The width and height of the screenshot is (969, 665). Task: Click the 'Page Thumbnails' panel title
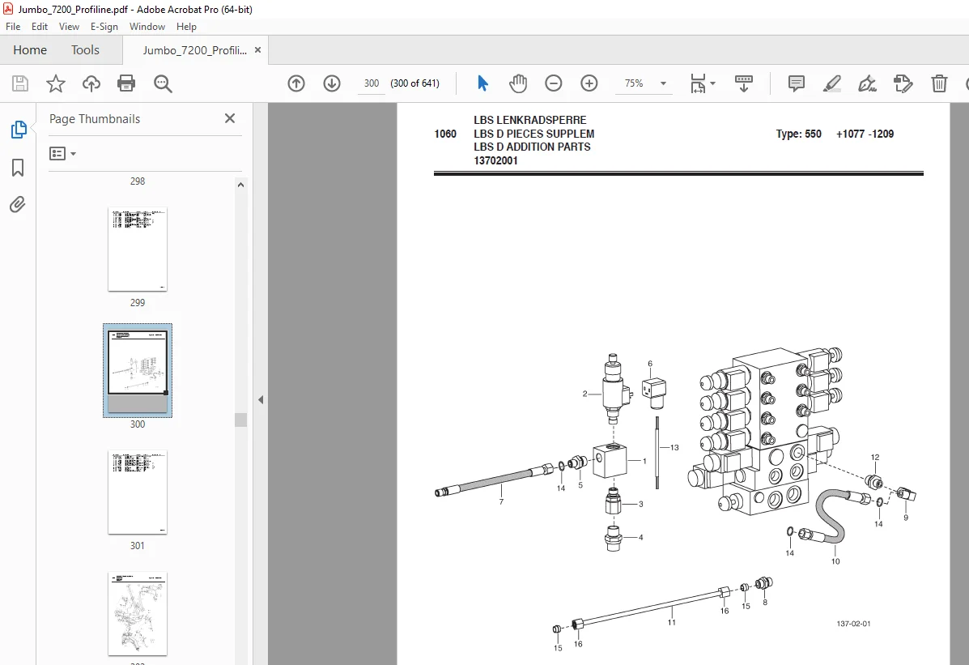click(x=95, y=119)
